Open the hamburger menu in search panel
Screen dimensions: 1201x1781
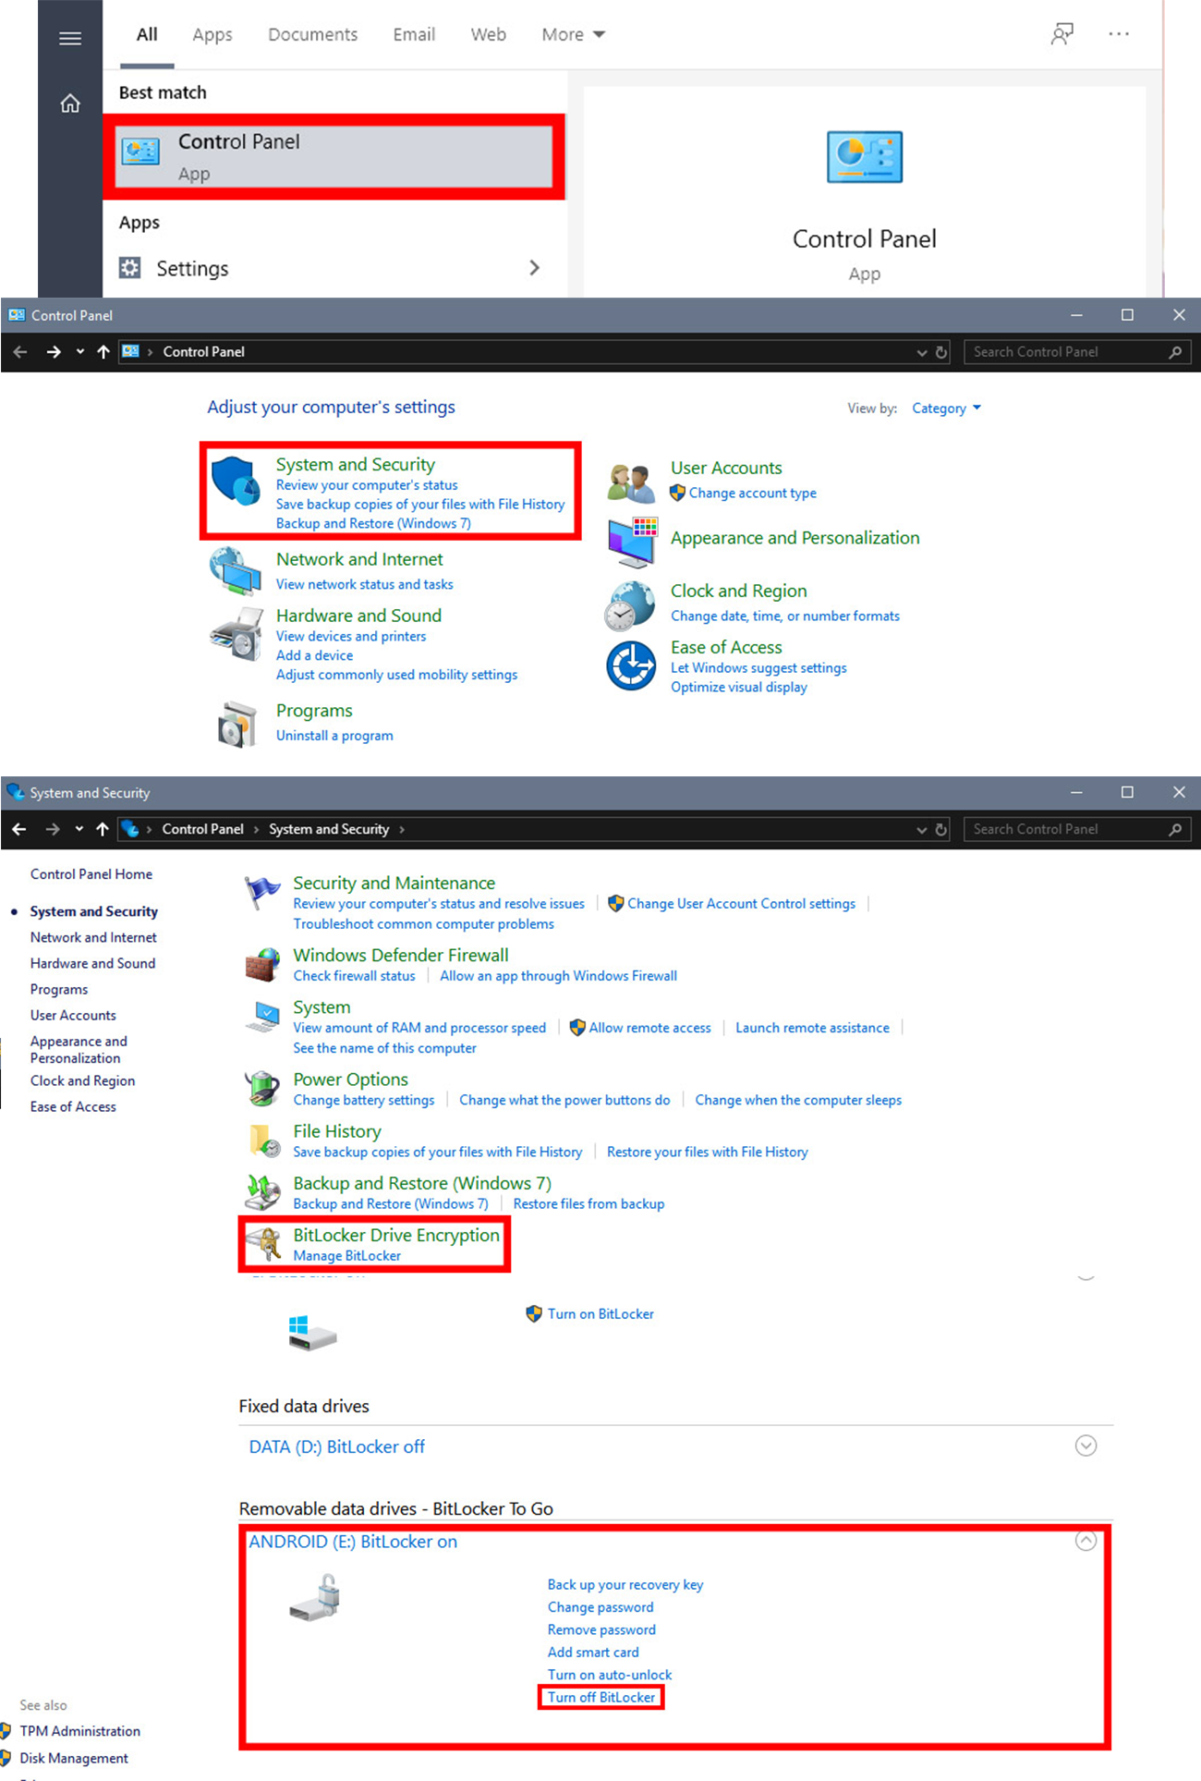click(70, 38)
